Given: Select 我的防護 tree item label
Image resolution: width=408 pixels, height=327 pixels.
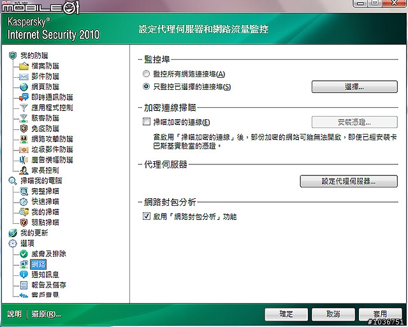Looking at the screenshot, I should [x=34, y=55].
